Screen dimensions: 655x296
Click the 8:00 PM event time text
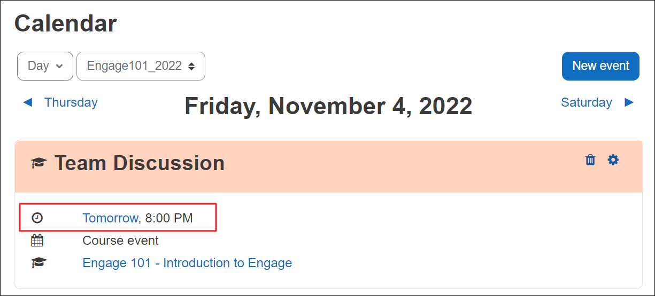(169, 218)
